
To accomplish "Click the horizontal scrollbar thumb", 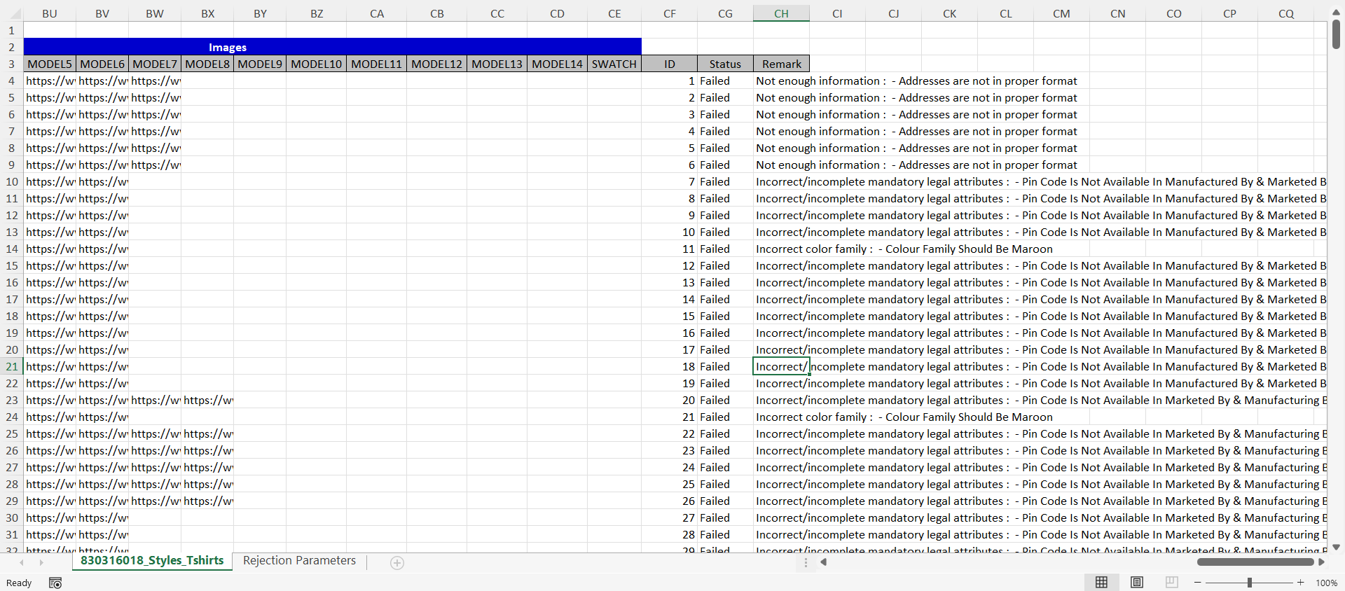I will (1255, 562).
